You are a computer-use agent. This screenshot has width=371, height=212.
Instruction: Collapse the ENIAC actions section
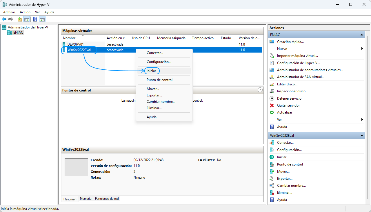pyautogui.click(x=362, y=35)
